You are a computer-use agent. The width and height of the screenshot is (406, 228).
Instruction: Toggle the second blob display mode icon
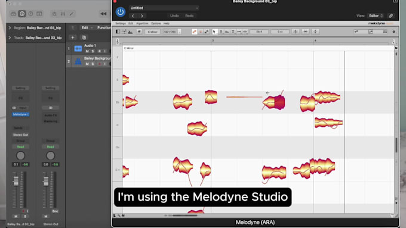pyautogui.click(x=201, y=32)
